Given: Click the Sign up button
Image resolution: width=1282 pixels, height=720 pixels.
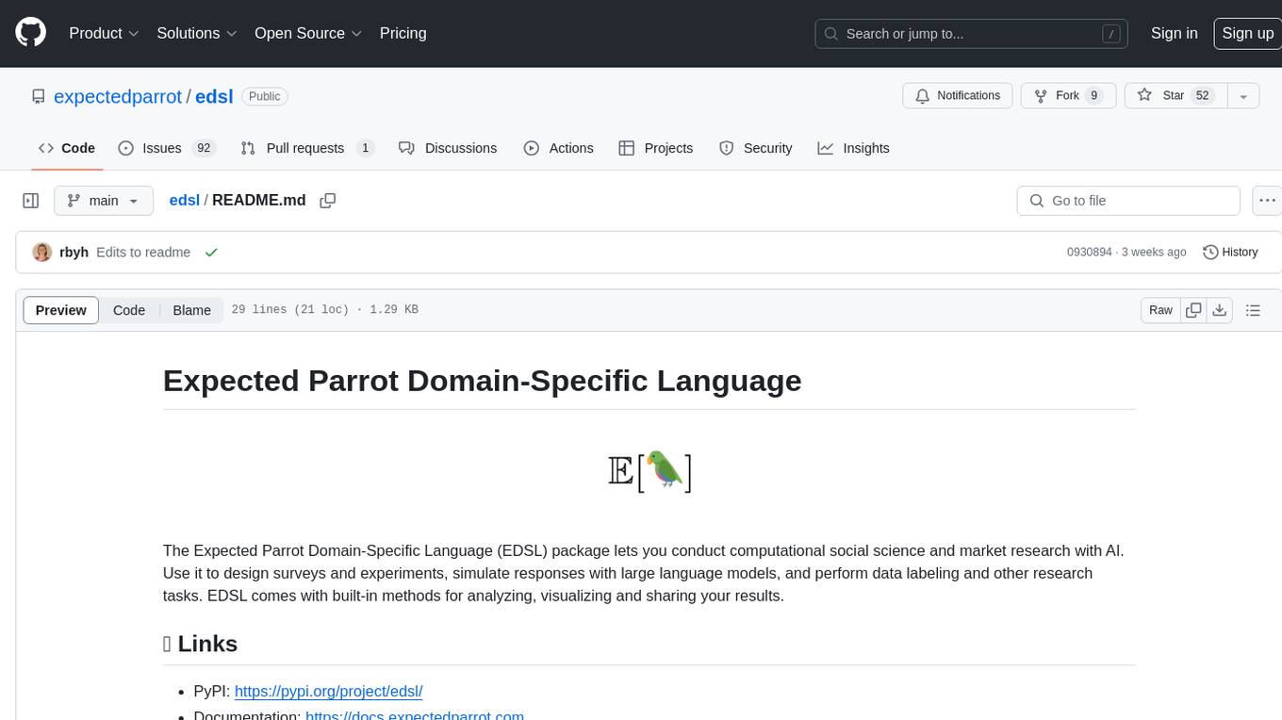Looking at the screenshot, I should point(1247,33).
